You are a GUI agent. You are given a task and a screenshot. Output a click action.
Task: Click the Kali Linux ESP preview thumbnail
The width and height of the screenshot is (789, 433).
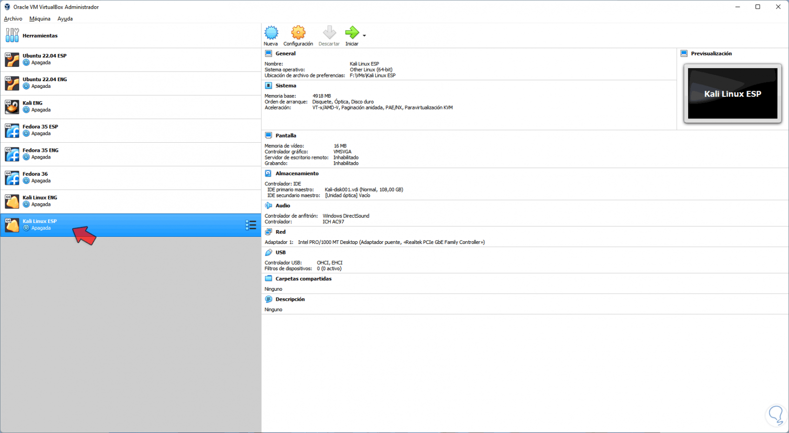click(x=733, y=94)
